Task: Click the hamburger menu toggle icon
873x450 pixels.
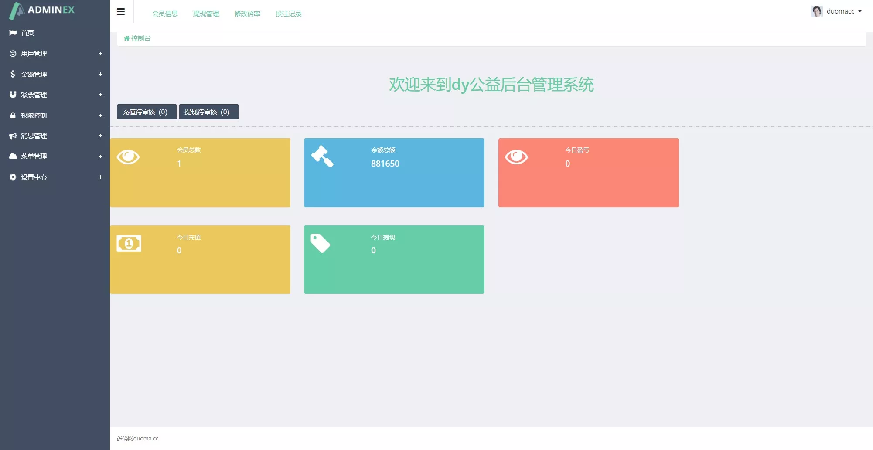Action: (x=121, y=12)
